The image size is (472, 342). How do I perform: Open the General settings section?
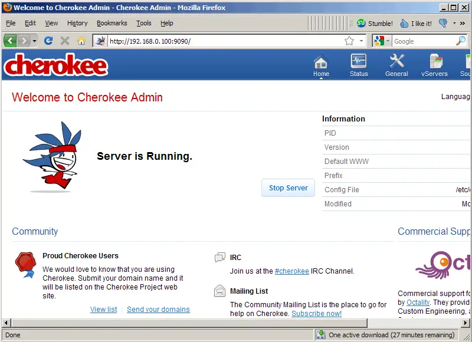coord(396,65)
